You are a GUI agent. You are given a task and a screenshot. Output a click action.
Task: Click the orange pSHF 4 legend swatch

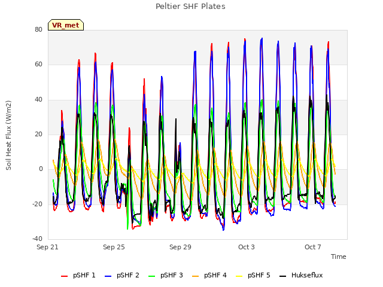click(196, 276)
